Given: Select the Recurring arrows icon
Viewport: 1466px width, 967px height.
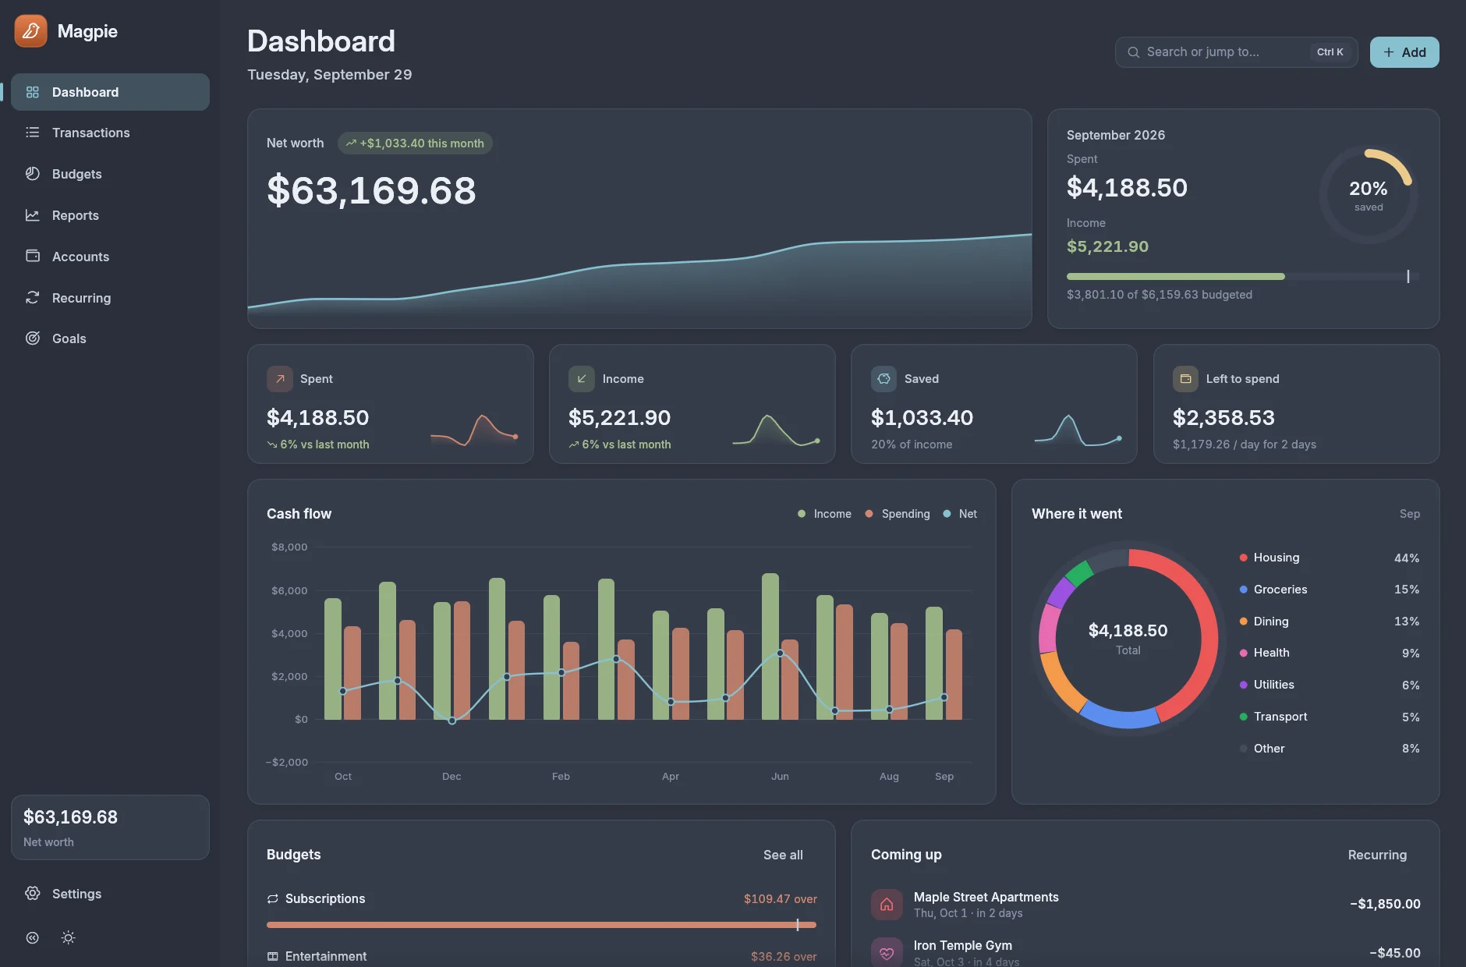Looking at the screenshot, I should (32, 298).
